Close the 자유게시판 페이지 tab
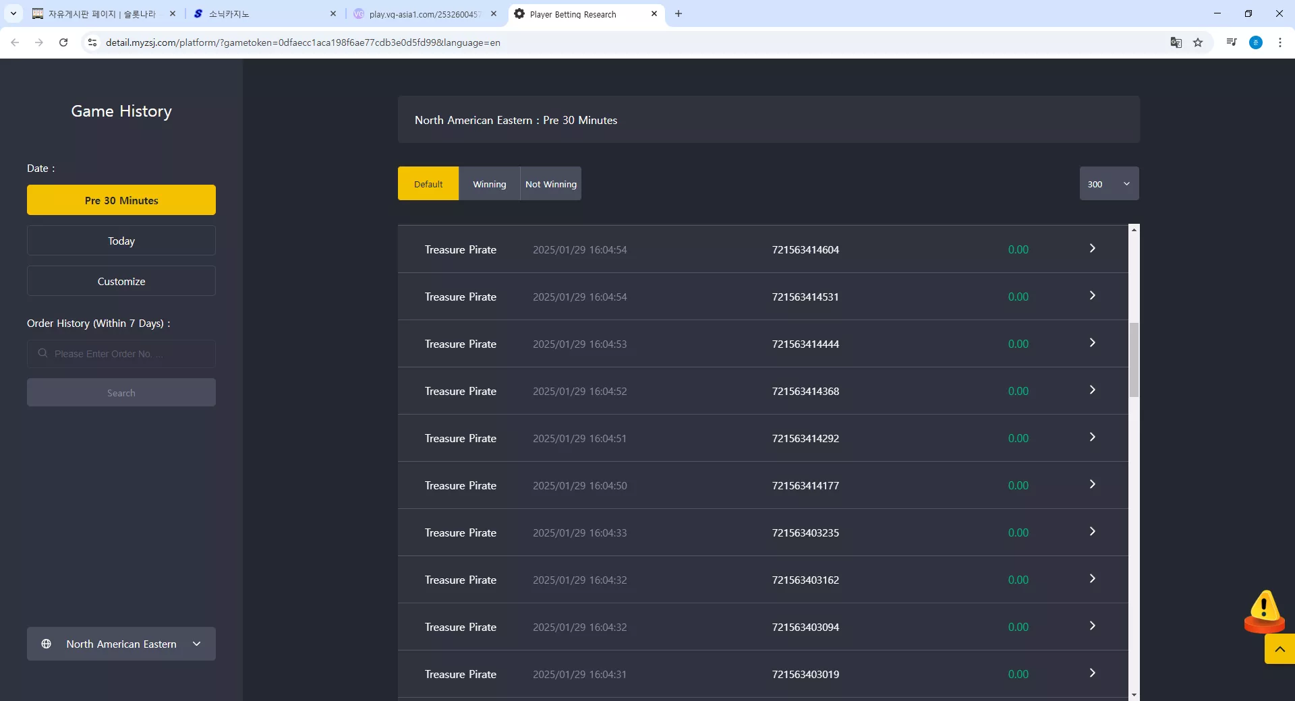 (x=173, y=13)
